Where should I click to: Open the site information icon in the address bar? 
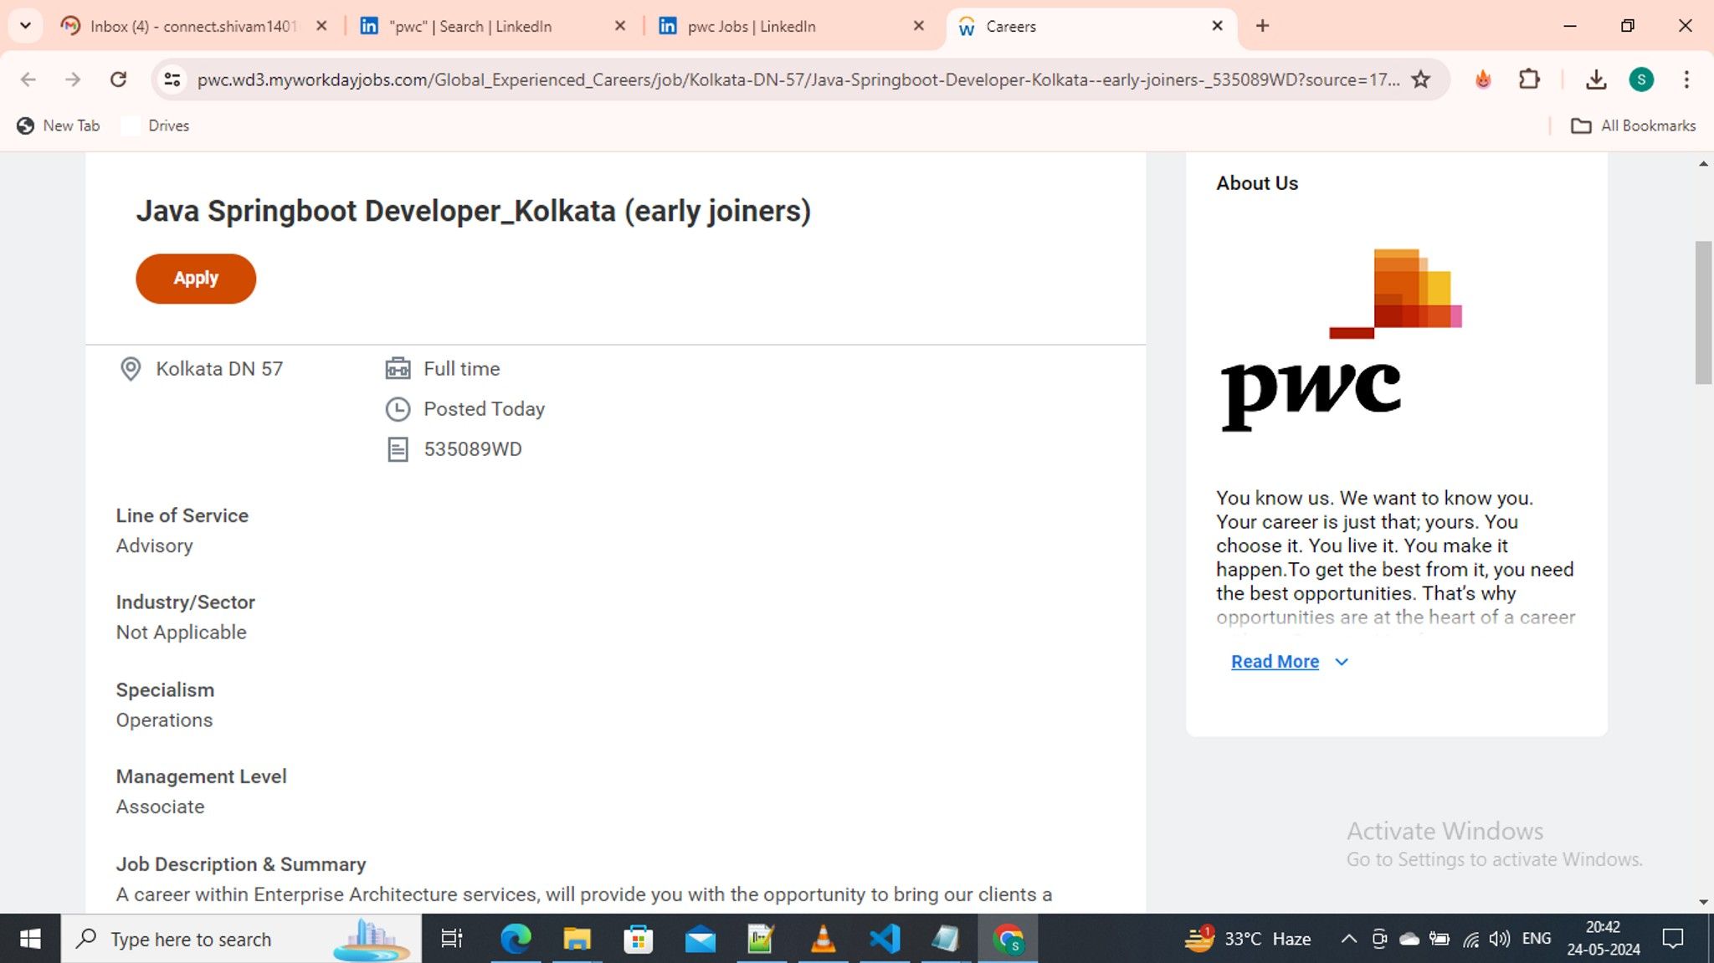pos(172,79)
